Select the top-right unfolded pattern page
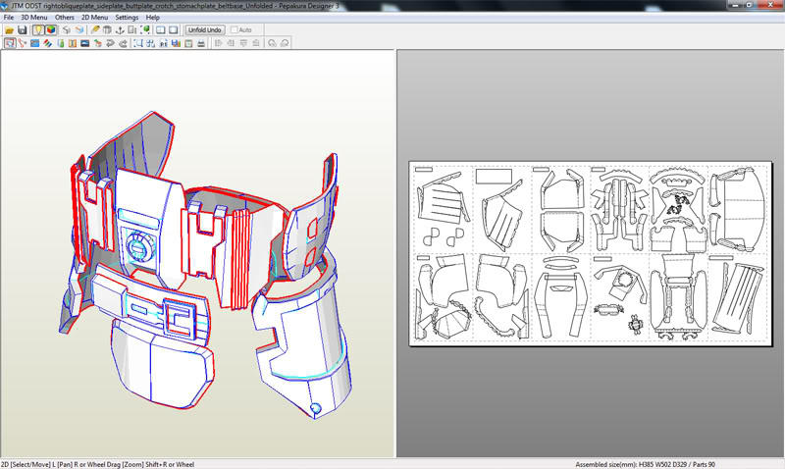This screenshot has height=469, width=785. coord(738,209)
